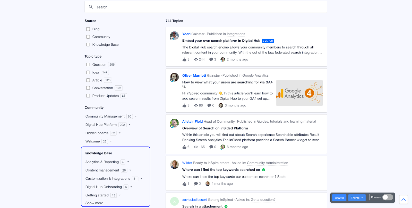Click the like icon on Wilder's question
Viewport: 412px width, 208px height.
coord(184,184)
